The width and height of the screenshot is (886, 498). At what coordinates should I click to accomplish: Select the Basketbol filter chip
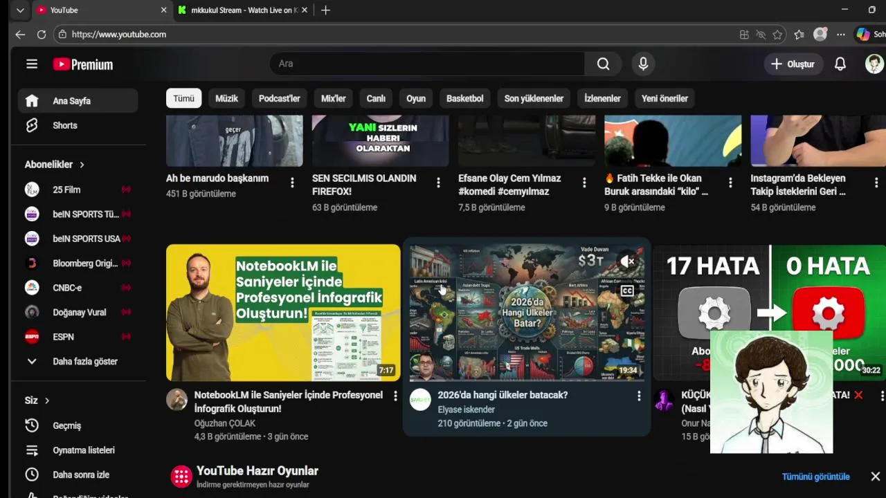tap(465, 98)
